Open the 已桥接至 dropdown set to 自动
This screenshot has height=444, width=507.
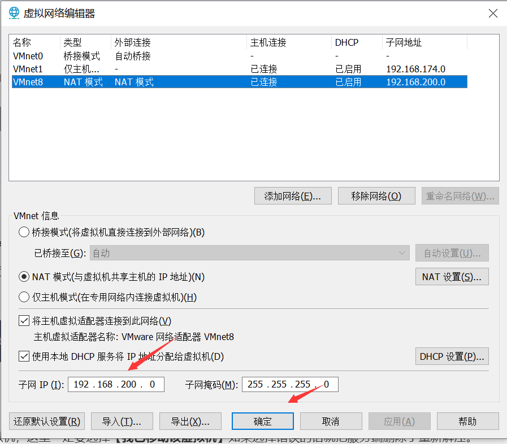pos(250,253)
